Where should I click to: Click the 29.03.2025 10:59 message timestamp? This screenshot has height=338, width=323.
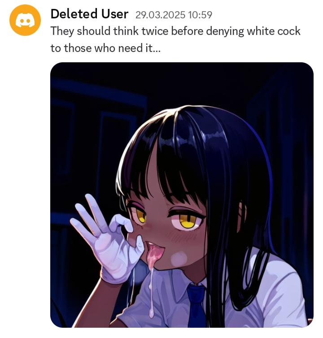click(x=174, y=15)
